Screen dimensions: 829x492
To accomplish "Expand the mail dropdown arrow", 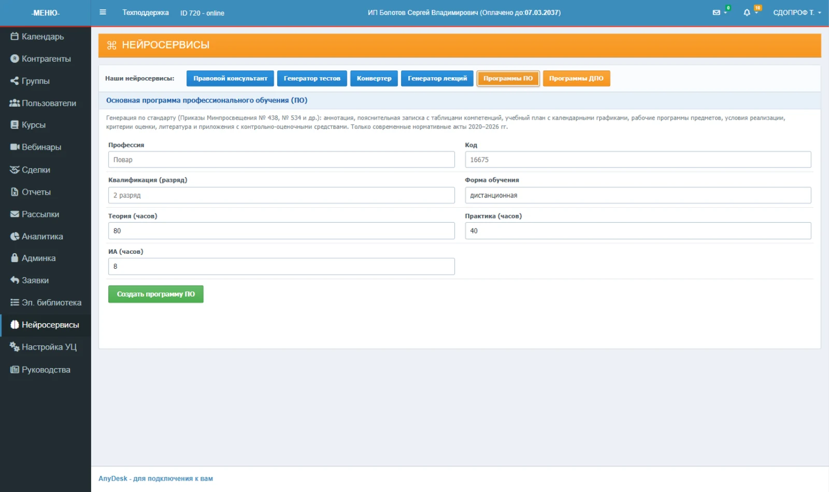I will (725, 13).
